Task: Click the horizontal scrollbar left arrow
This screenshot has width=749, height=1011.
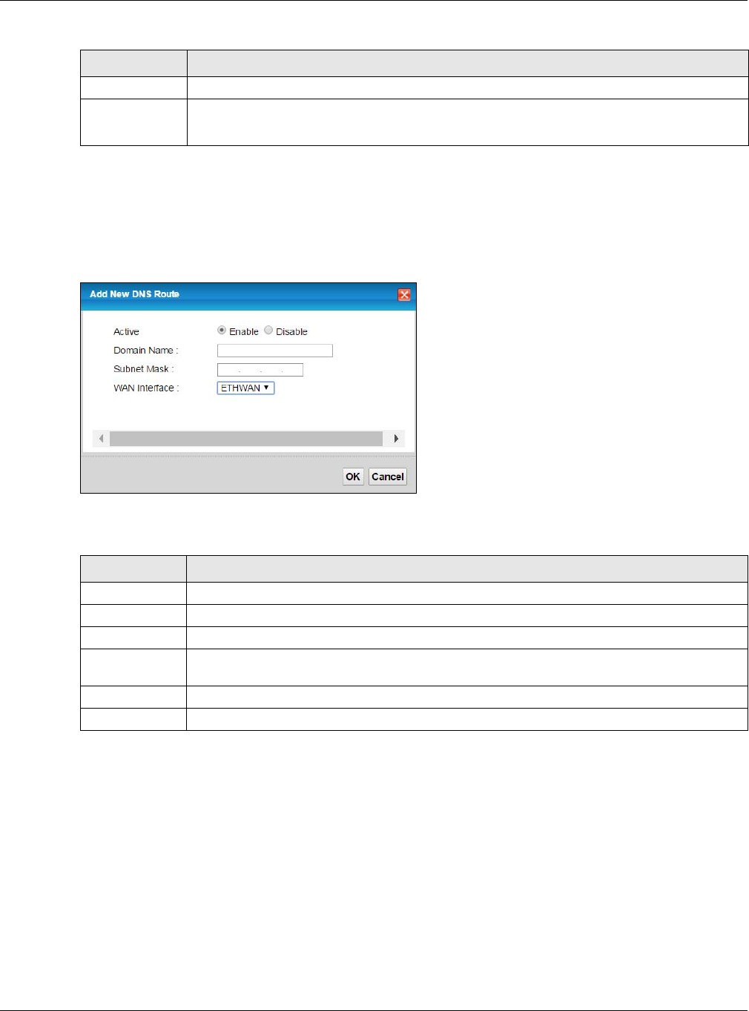Action: tap(101, 439)
